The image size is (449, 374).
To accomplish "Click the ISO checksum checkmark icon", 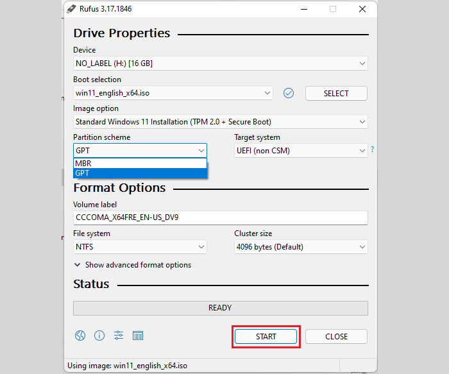I will point(289,93).
